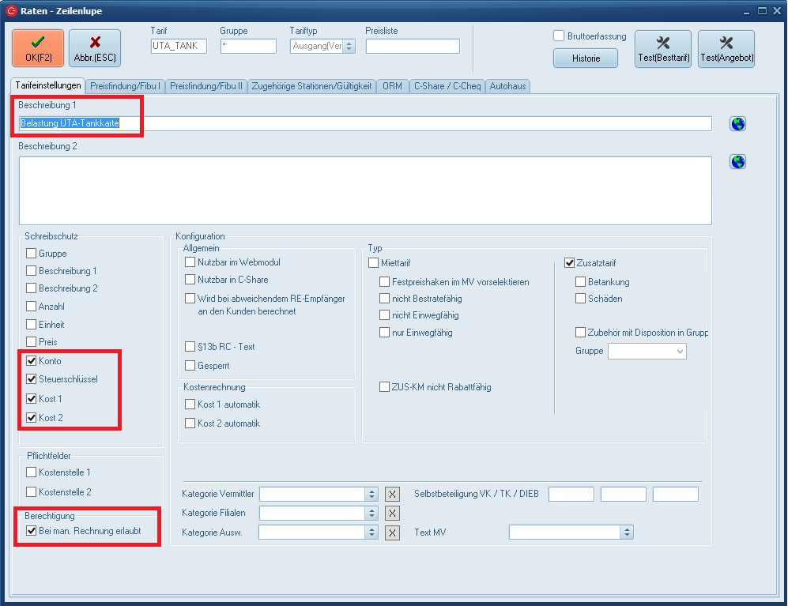Image resolution: width=788 pixels, height=606 pixels.
Task: Click into the Beschreibung 2 text area
Action: (x=364, y=190)
